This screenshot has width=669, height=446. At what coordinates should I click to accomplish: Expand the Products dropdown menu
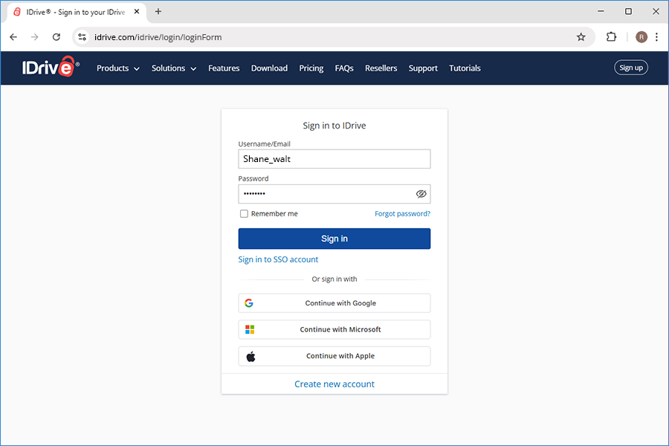118,68
